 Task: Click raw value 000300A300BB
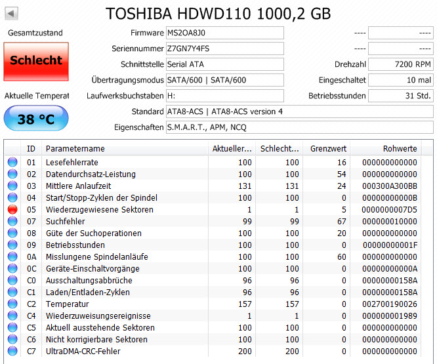pos(390,186)
